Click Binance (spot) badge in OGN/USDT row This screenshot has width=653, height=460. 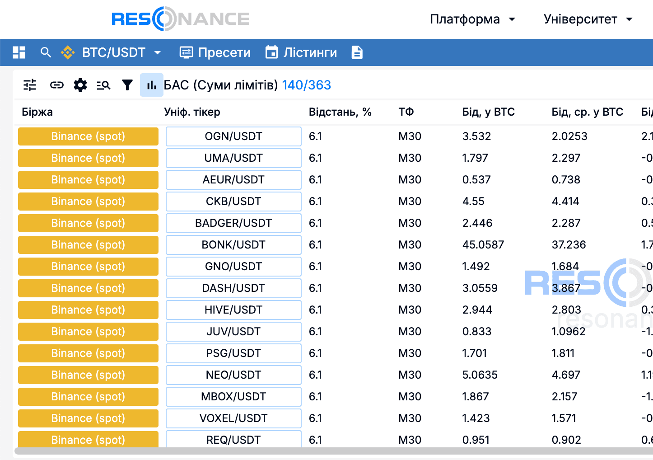coord(88,136)
